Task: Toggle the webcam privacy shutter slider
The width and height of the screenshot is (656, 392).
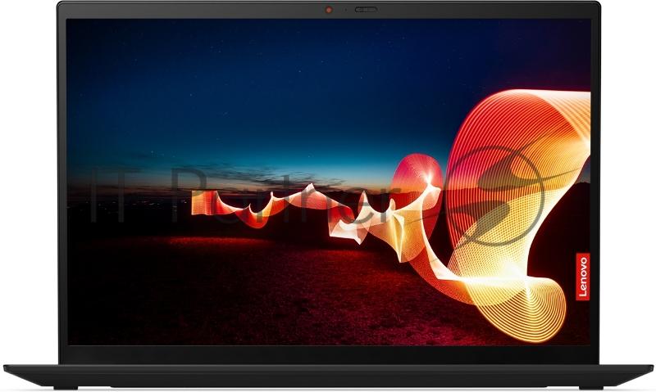Action: [x=366, y=11]
